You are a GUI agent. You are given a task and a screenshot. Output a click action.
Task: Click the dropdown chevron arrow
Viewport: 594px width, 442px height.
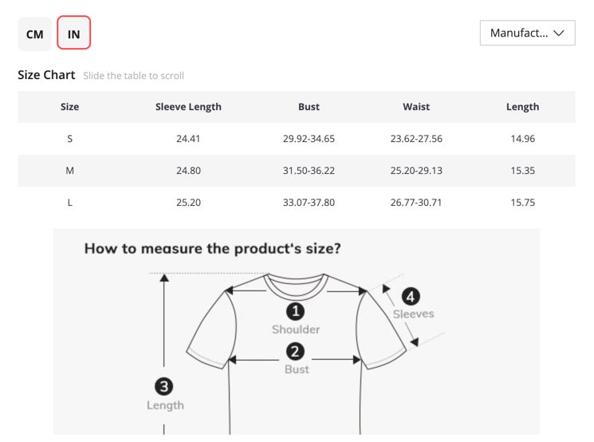click(559, 33)
